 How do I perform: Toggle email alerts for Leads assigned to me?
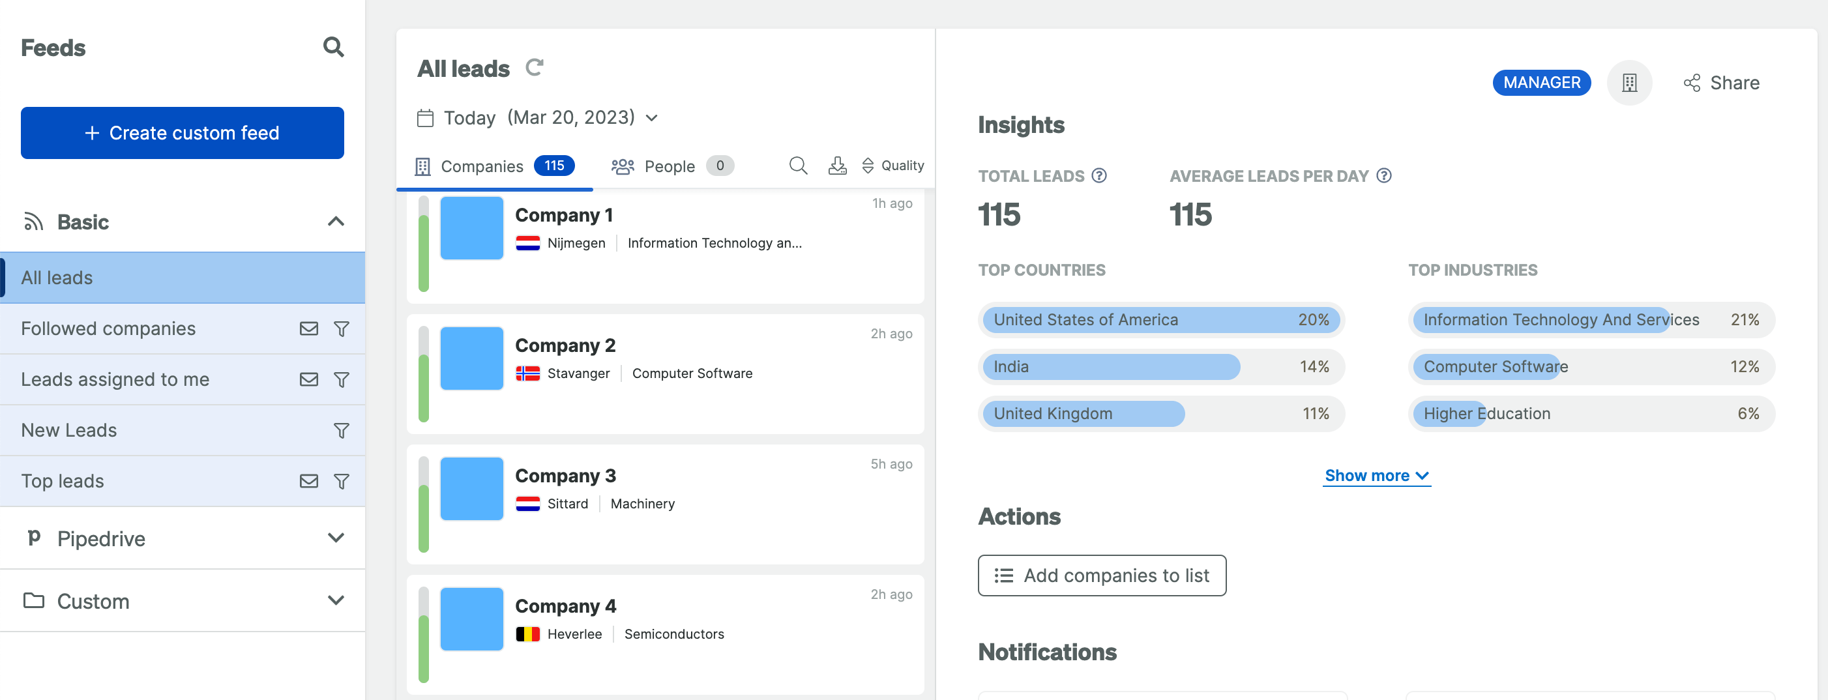(309, 379)
